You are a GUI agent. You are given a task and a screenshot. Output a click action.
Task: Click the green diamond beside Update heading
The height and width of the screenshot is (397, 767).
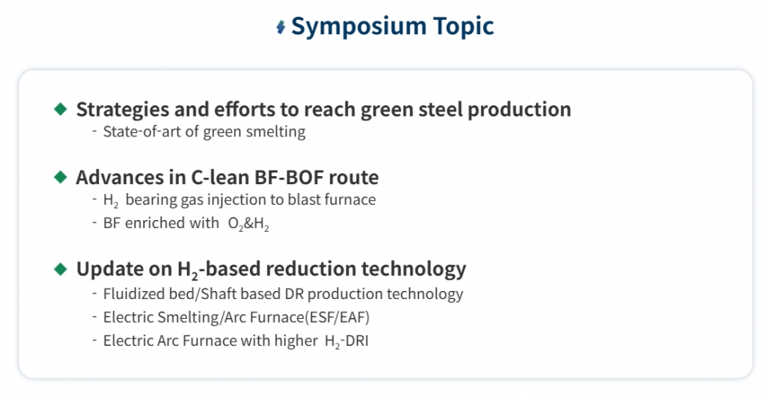click(61, 269)
